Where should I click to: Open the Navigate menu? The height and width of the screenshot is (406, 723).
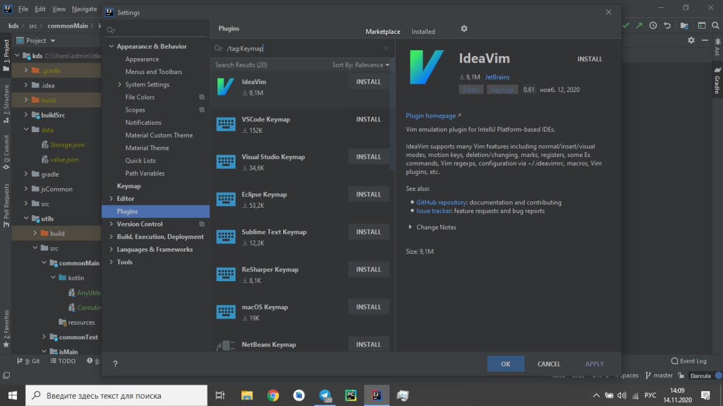pyautogui.click(x=84, y=9)
